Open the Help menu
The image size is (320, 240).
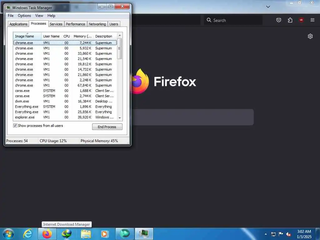click(51, 16)
